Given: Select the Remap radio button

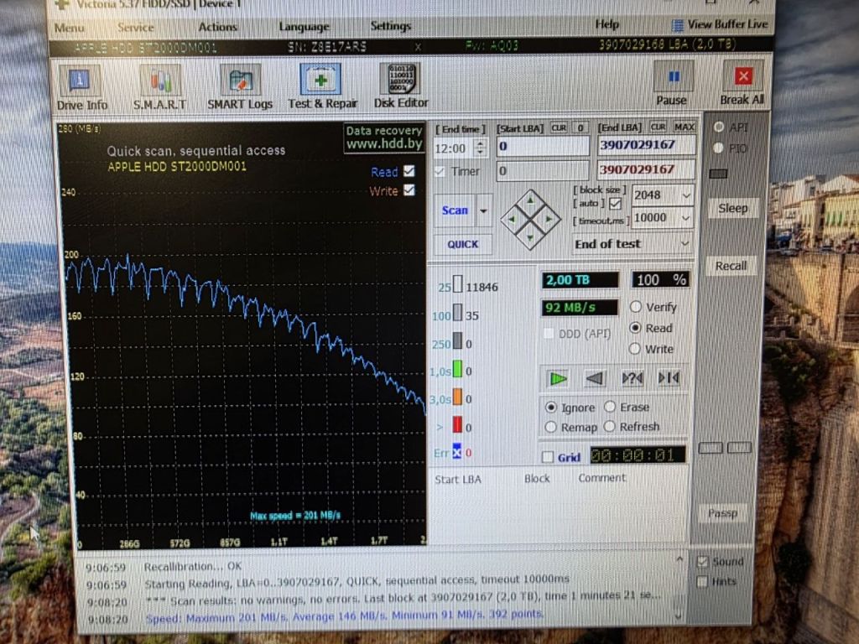Looking at the screenshot, I should [x=551, y=427].
